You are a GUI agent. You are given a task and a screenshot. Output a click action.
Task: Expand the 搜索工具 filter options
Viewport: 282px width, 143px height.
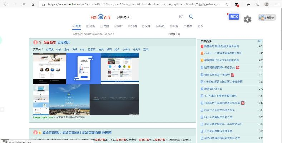[174, 34]
